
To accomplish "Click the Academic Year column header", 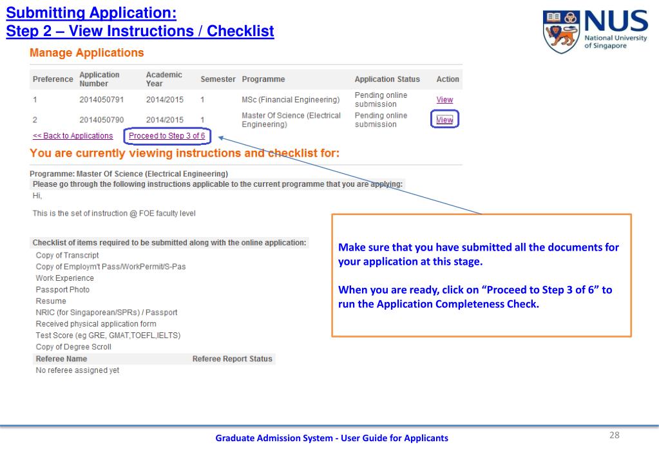I will pos(164,79).
